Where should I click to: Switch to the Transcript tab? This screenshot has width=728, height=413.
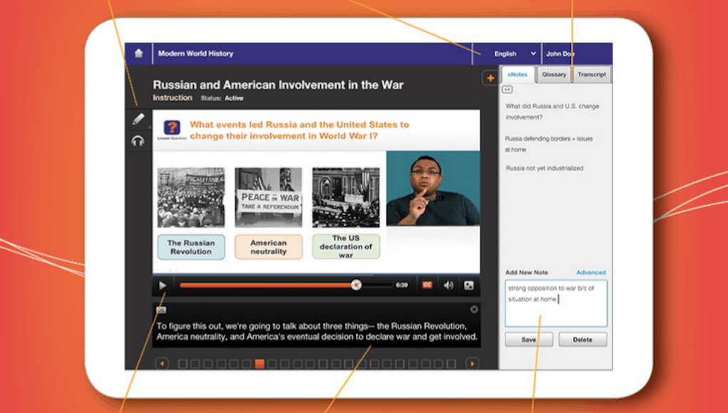tap(592, 75)
